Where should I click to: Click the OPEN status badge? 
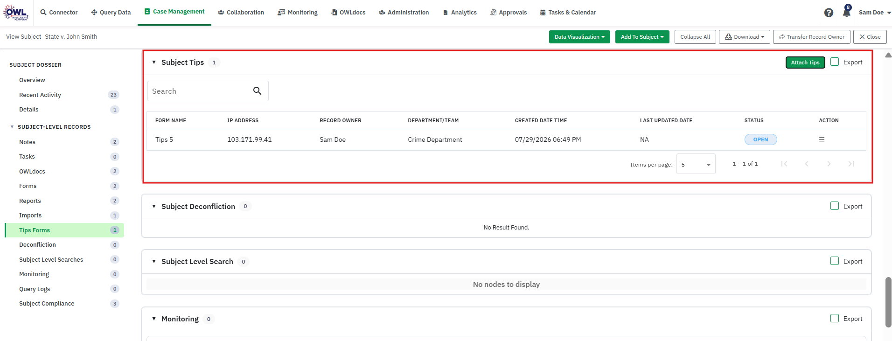click(x=760, y=139)
